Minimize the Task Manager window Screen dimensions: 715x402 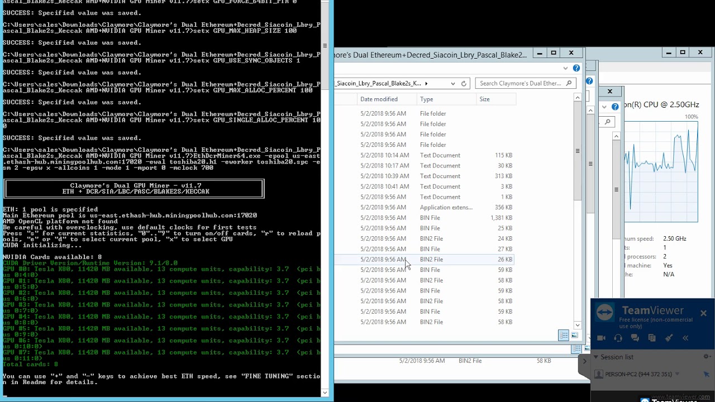pyautogui.click(x=668, y=52)
